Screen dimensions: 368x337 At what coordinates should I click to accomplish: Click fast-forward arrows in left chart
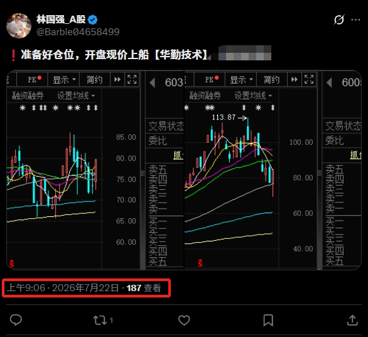117,79
